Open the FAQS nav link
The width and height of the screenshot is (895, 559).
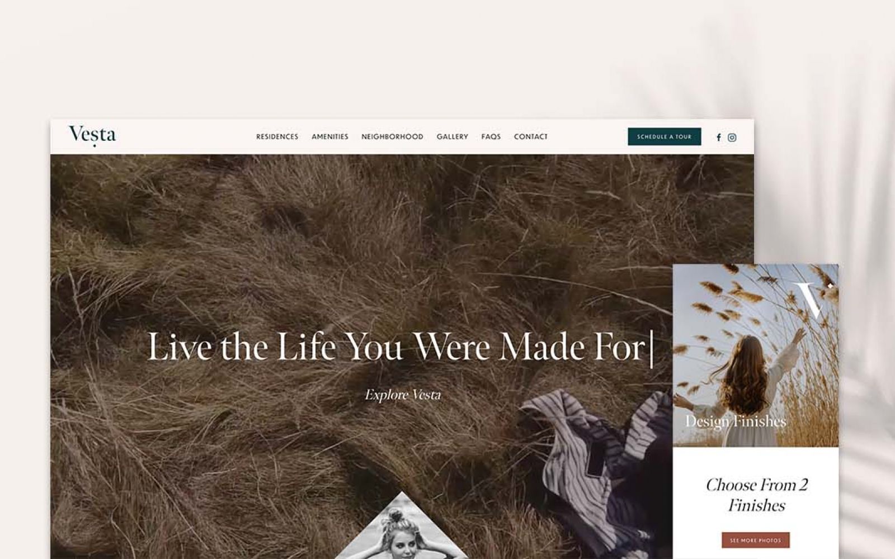coord(491,136)
